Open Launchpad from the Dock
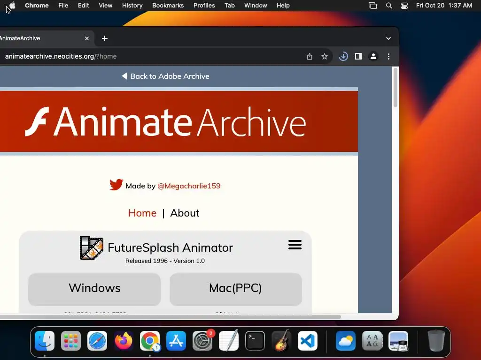Image resolution: width=481 pixels, height=360 pixels. coord(71,341)
